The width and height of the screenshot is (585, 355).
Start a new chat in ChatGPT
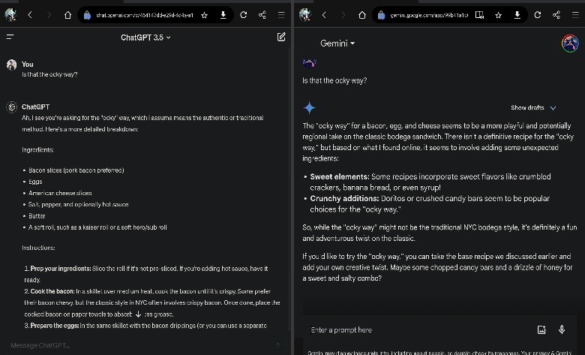[281, 37]
